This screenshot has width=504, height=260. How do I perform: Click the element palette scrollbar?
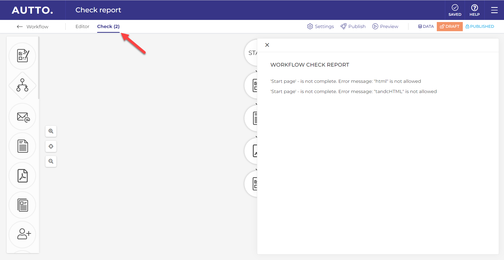pos(39,68)
